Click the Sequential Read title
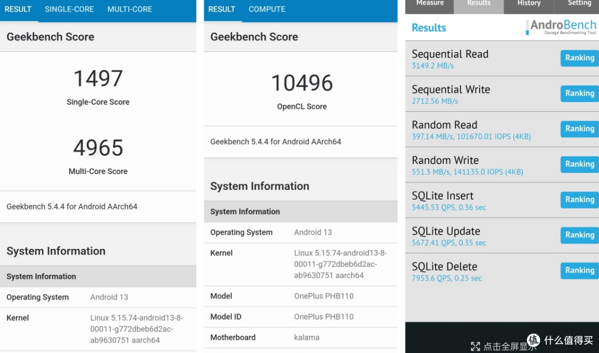The height and width of the screenshot is (353, 599). click(450, 54)
